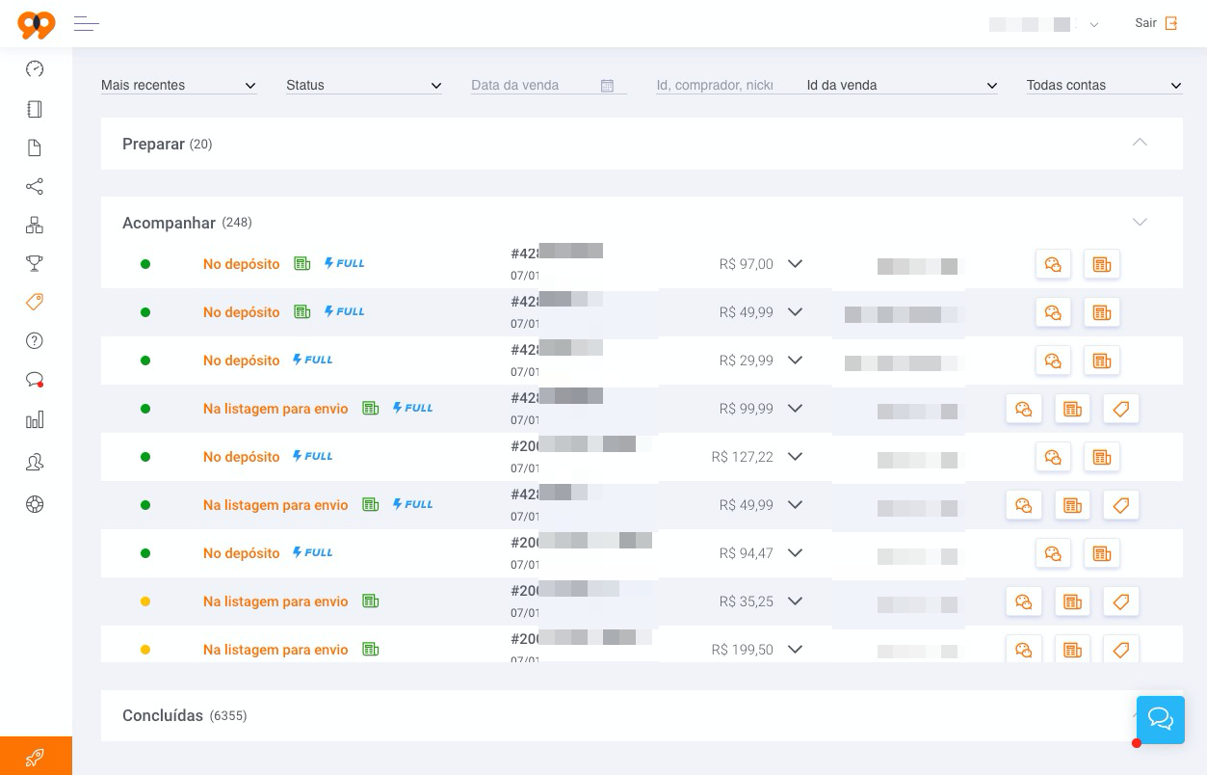Image resolution: width=1207 pixels, height=775 pixels.
Task: Open chat for the R$ 127,22 order
Action: pyautogui.click(x=1053, y=457)
